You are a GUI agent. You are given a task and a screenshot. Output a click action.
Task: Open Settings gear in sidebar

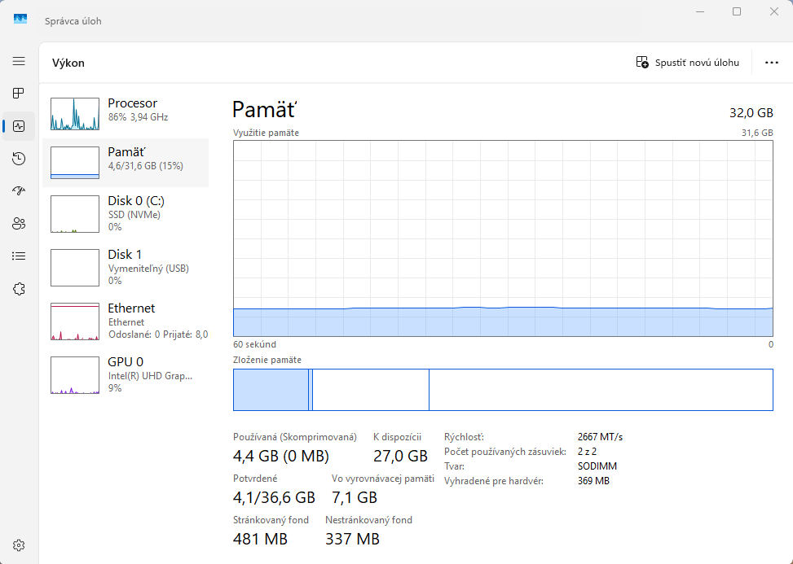tap(19, 545)
